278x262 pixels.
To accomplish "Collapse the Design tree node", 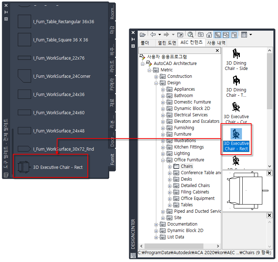I will click(x=156, y=83).
